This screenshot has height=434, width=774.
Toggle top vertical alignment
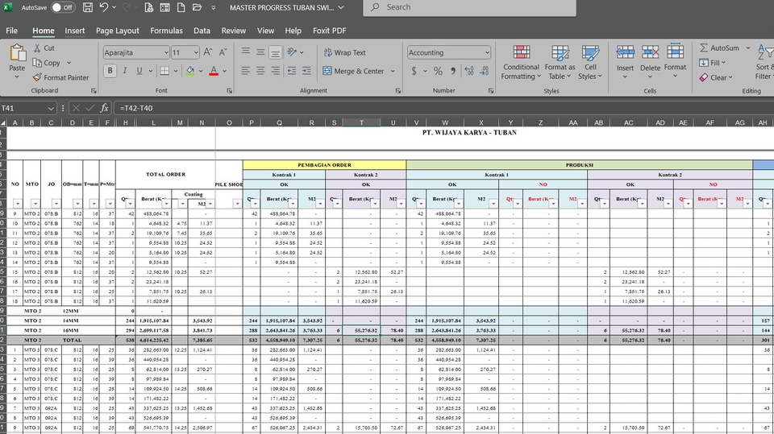pyautogui.click(x=245, y=52)
